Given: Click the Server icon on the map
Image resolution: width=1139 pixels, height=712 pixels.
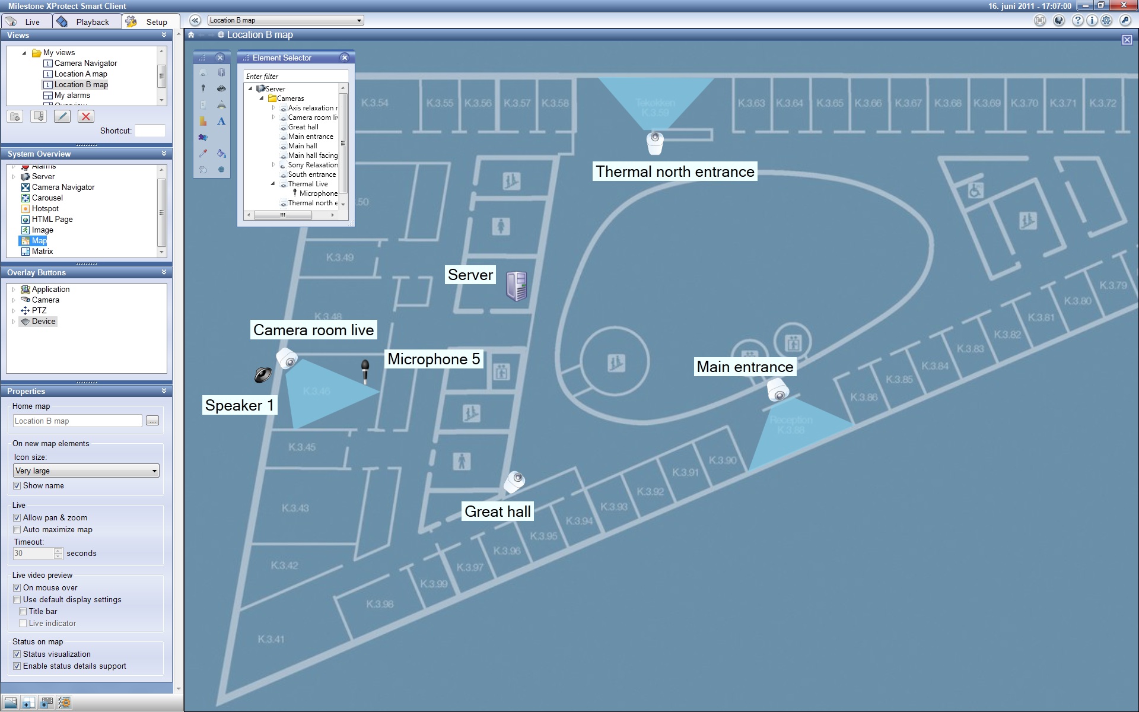Looking at the screenshot, I should tap(516, 286).
